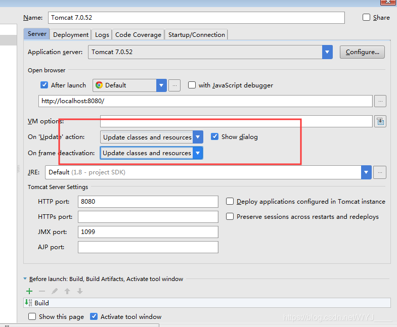The height and width of the screenshot is (327, 397).
Task: Click the Chrome Default browser icon
Action: 99,85
